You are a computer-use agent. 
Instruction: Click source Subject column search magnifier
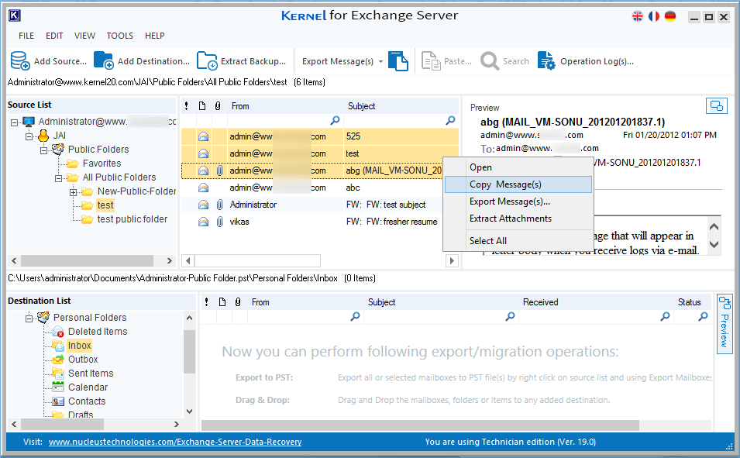pyautogui.click(x=450, y=120)
